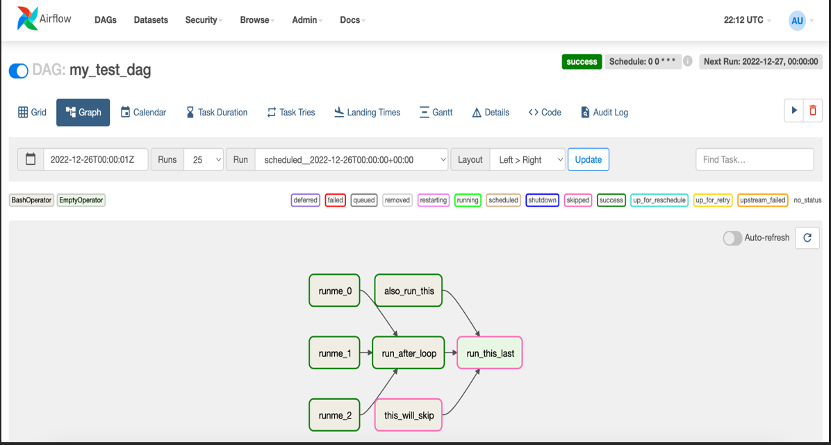Open the Browse menu
The image size is (831, 445).
(256, 19)
